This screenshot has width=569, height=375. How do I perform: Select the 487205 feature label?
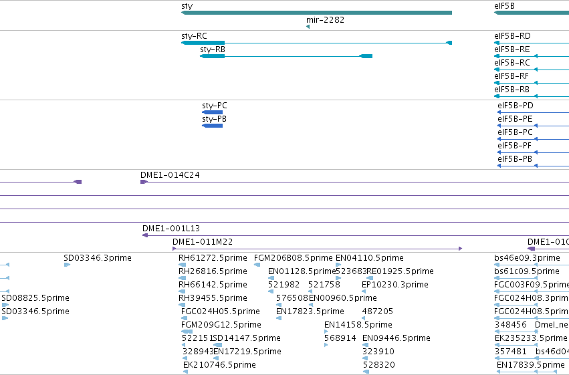tap(378, 311)
